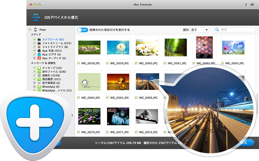Click the メッセージ & 連絡先 section heading

tap(43, 63)
